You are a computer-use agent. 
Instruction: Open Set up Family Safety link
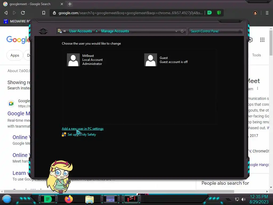tap(82, 135)
